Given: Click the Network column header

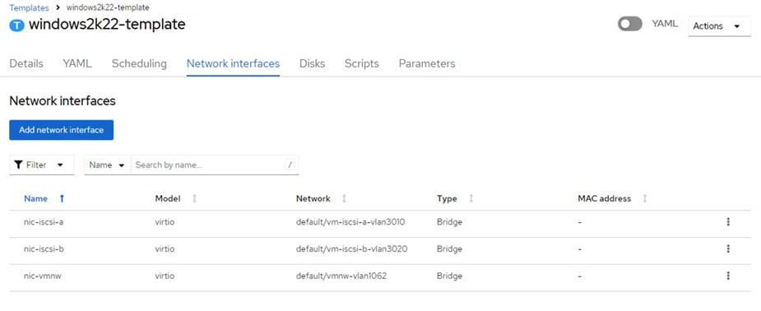Looking at the screenshot, I should (x=313, y=198).
